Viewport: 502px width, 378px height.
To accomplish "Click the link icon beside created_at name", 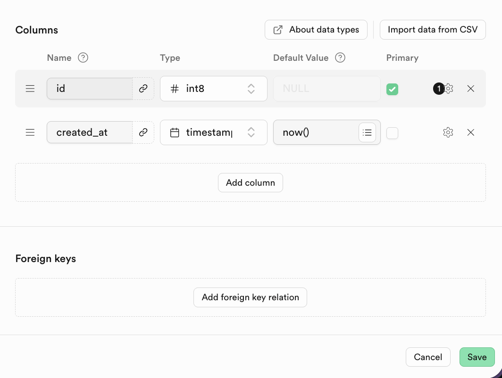I will click(143, 132).
